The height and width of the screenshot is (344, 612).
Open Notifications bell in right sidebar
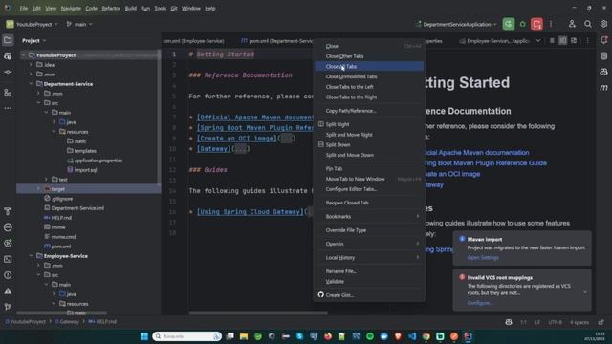(603, 40)
